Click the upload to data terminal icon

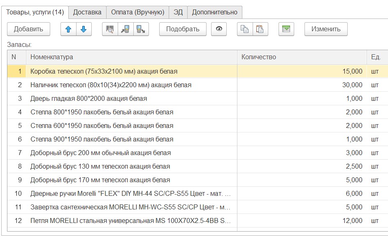(x=141, y=29)
